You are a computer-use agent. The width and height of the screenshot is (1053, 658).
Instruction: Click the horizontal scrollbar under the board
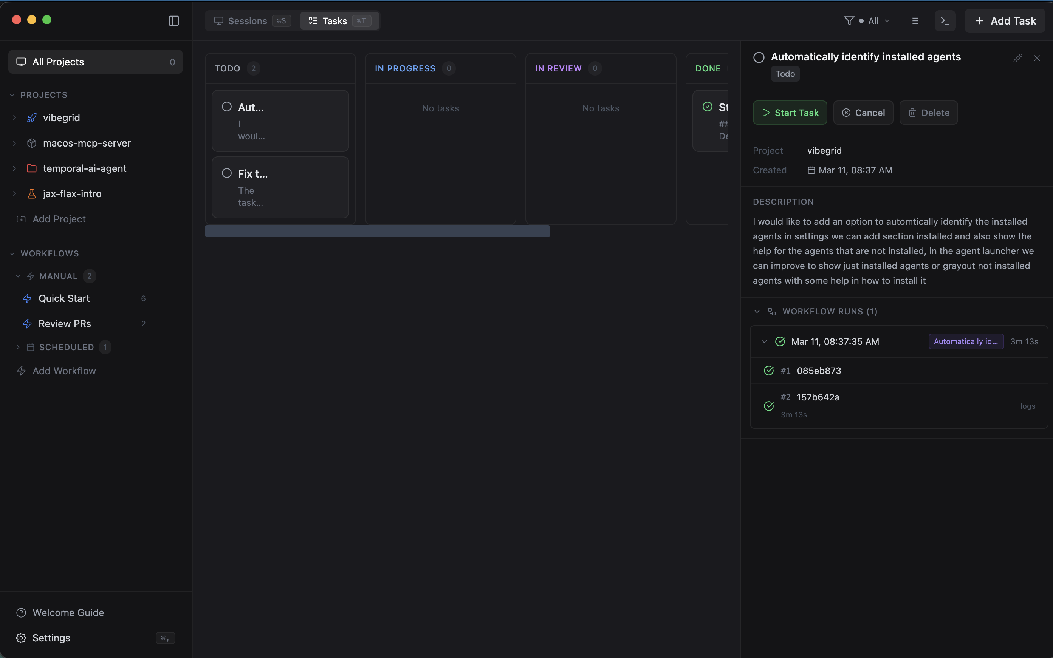378,231
